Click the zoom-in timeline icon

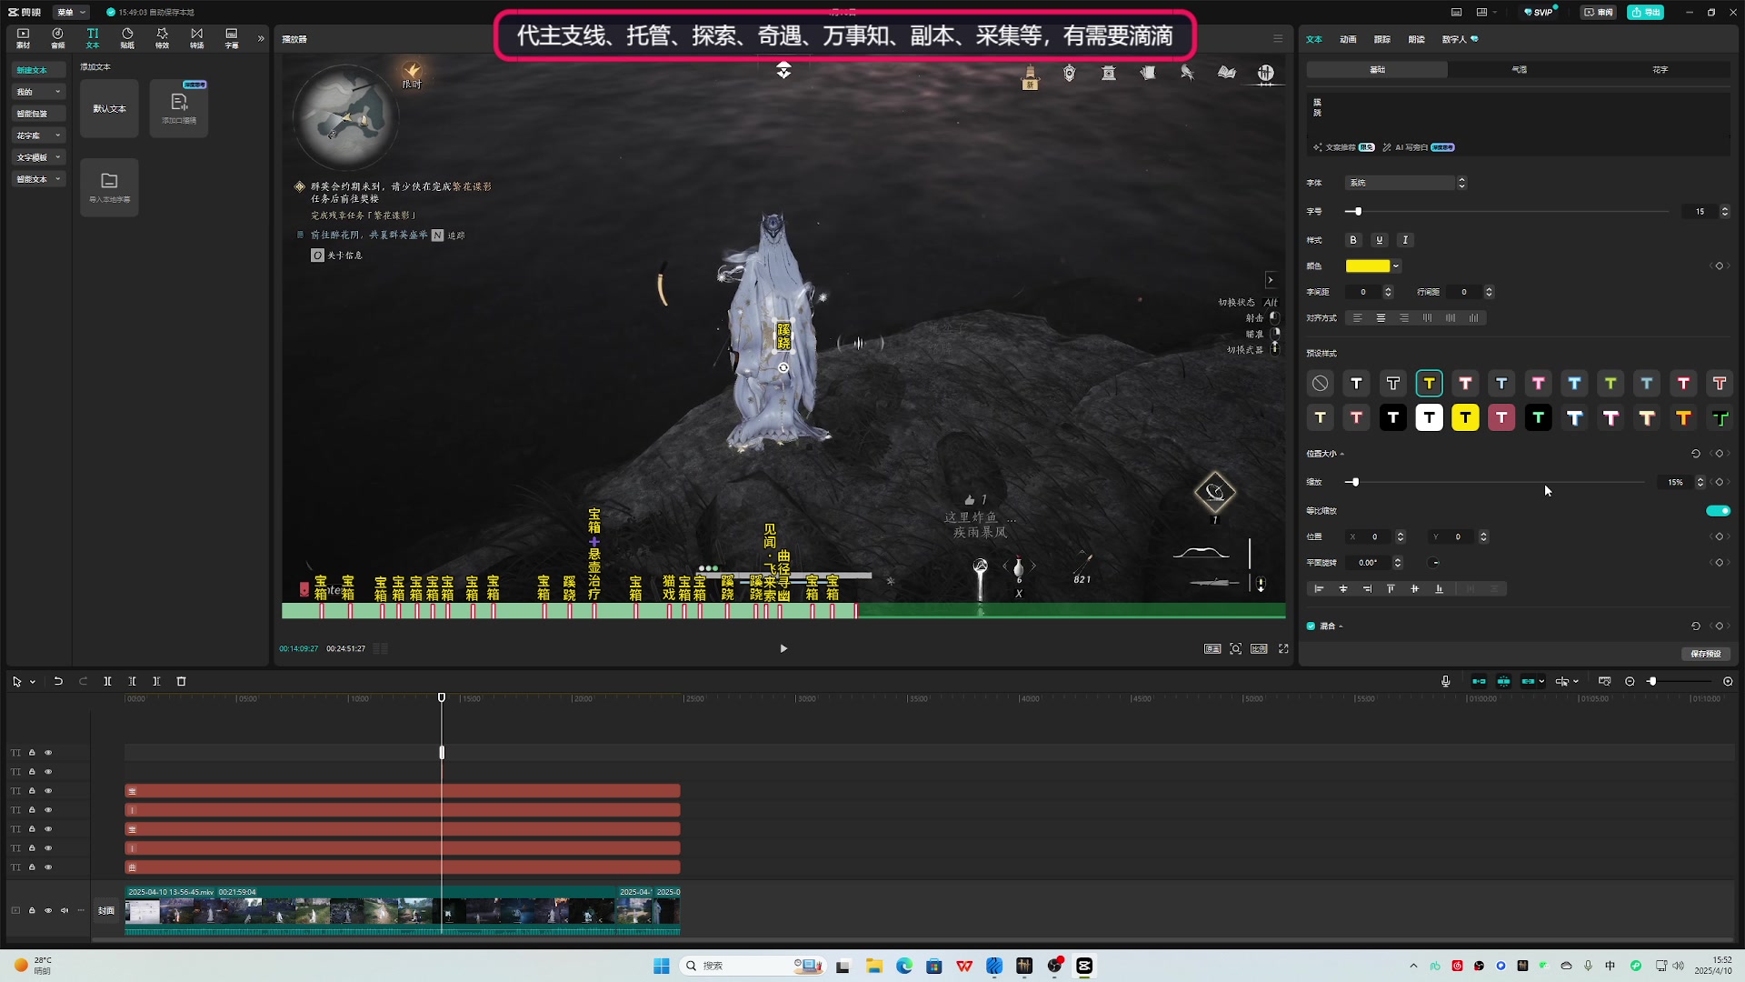click(x=1728, y=681)
